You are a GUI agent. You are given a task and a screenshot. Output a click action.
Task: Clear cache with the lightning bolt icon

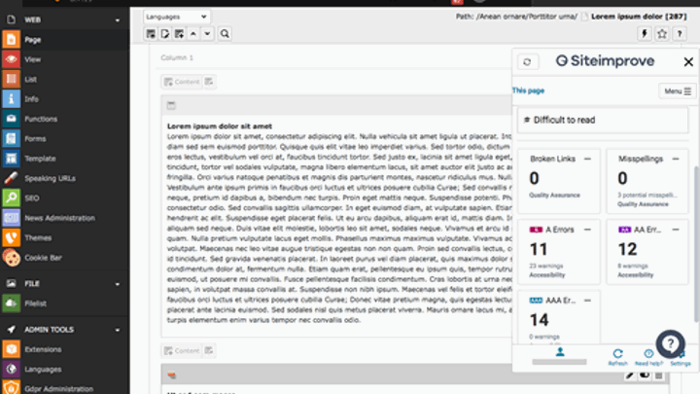point(644,33)
